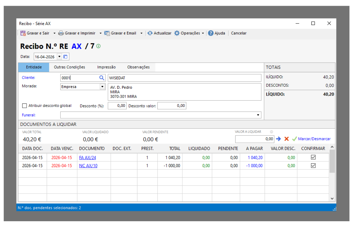
Task: Click the Gravar e Sair save icon
Action: [23, 33]
